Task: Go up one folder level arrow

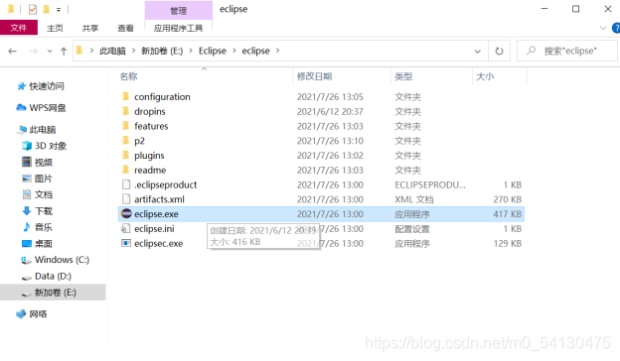Action: tap(64, 51)
